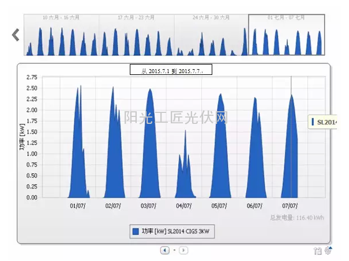This screenshot has height=261, width=349.
Task: Select the 10–16 June week thumbnail
Action: (x=61, y=35)
